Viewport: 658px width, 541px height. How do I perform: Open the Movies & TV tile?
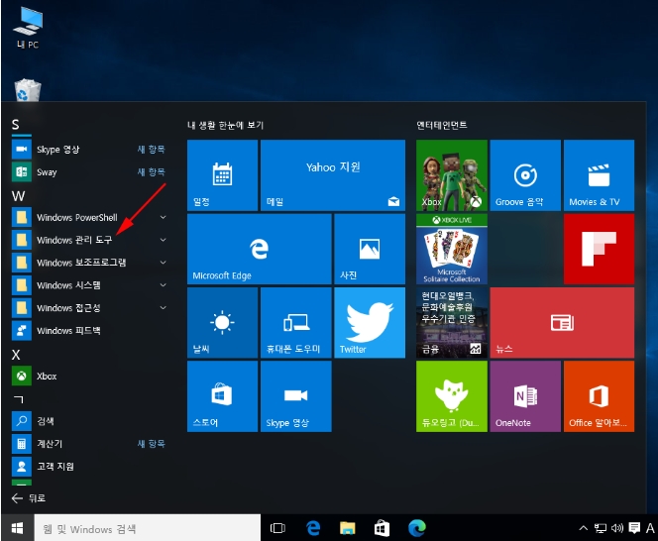point(599,175)
